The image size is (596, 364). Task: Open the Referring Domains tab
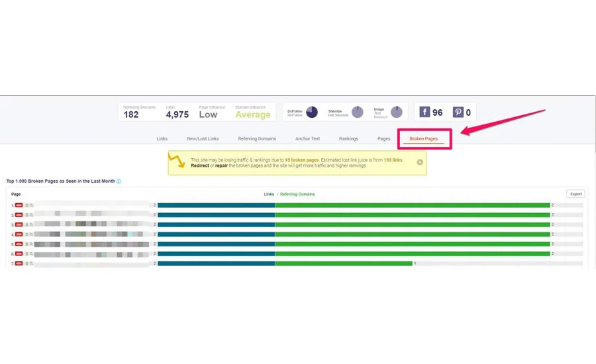point(257,139)
